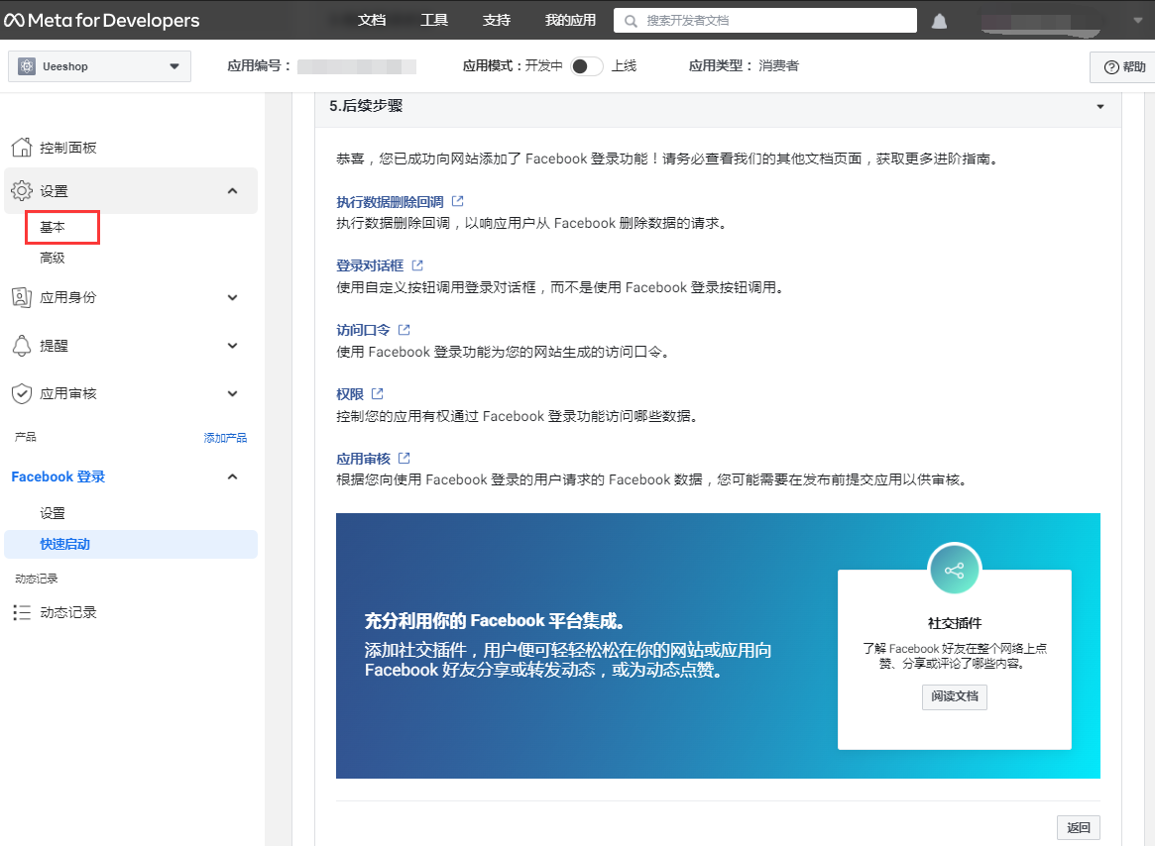Open 动态记录 in the sidebar
Image resolution: width=1155 pixels, height=846 pixels.
(x=68, y=612)
